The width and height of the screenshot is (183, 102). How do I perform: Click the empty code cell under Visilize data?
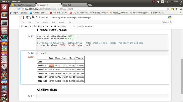(102, 96)
